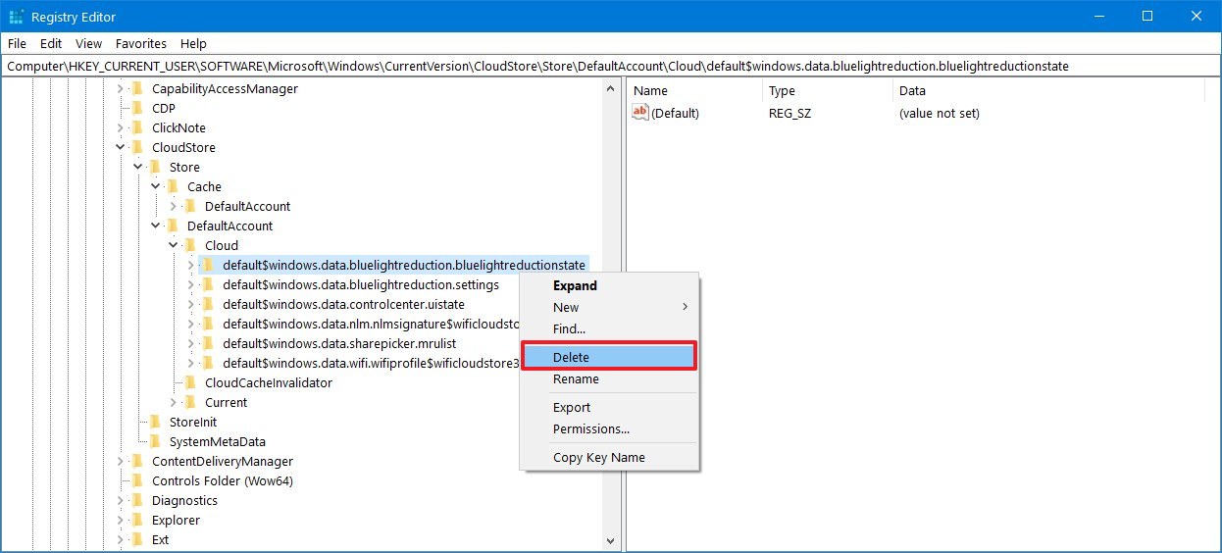Collapse the Cache key
1222x553 pixels.
(x=156, y=186)
